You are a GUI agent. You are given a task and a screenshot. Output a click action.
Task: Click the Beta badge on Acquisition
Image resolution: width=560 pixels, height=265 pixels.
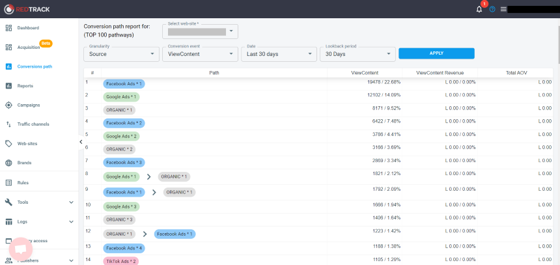click(x=46, y=43)
